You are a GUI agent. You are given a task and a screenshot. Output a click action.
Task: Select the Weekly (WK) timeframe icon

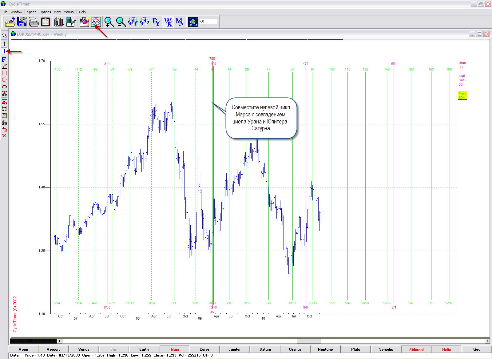click(x=168, y=22)
